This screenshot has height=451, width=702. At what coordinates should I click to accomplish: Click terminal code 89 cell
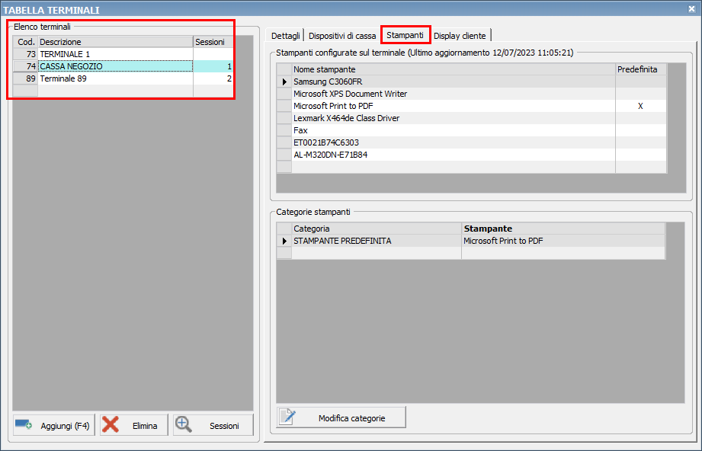25,78
